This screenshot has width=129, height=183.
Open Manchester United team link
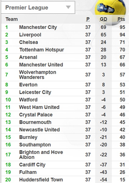pos(41,65)
